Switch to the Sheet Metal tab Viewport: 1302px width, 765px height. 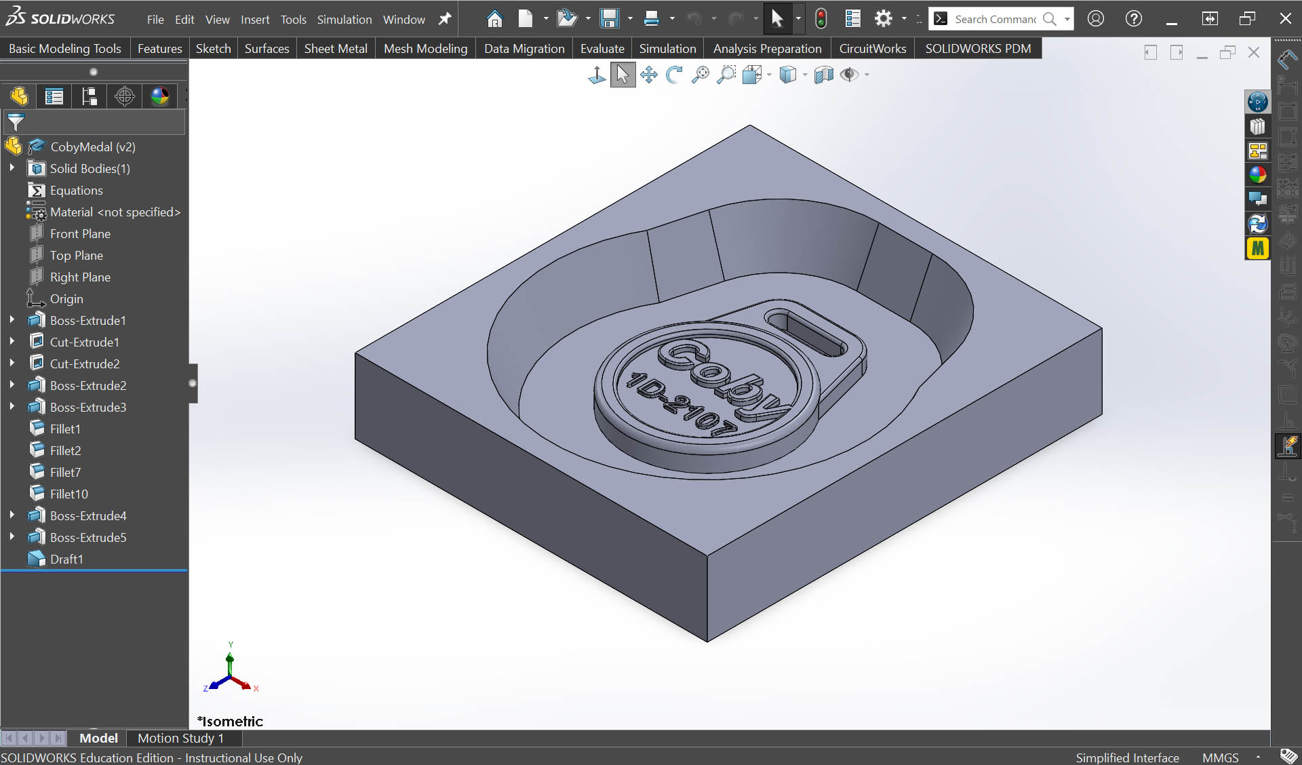pos(336,49)
